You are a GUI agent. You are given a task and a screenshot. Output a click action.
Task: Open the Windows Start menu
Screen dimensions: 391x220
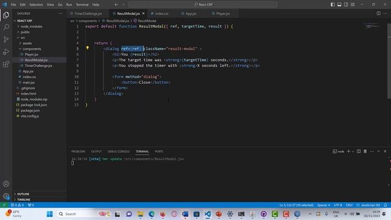tap(49, 214)
